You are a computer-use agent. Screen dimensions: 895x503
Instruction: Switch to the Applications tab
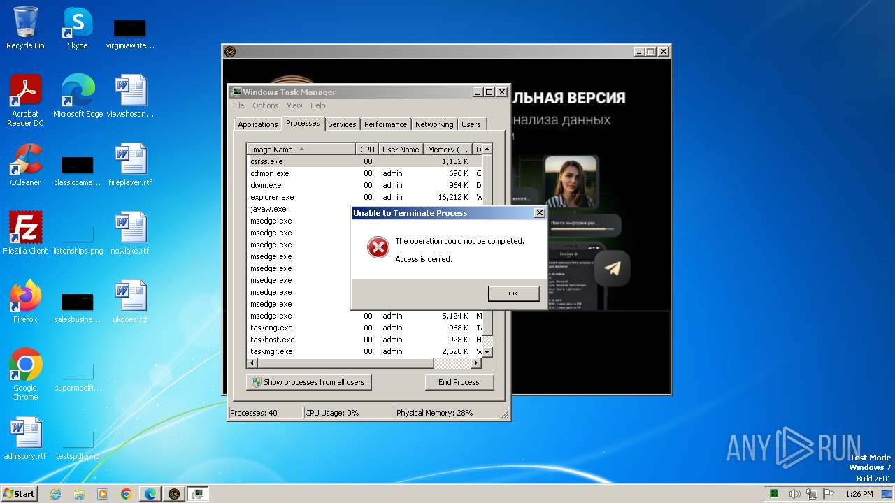coord(257,124)
